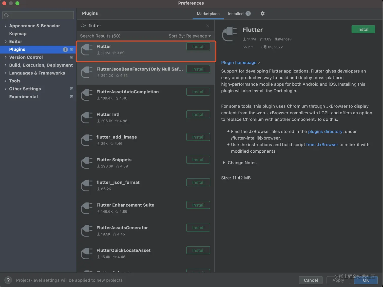Click the FlutterAssetsGenerator plugin icon
This screenshot has width=383, height=287.
point(87,231)
